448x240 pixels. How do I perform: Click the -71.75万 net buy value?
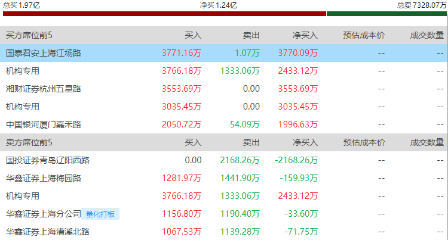301,232
